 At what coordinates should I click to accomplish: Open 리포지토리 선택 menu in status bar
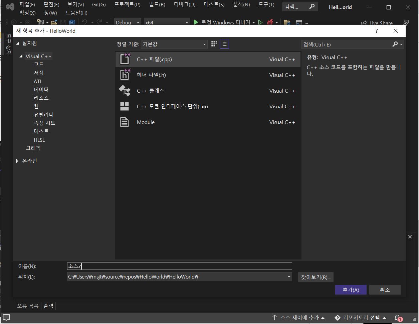coord(361,318)
